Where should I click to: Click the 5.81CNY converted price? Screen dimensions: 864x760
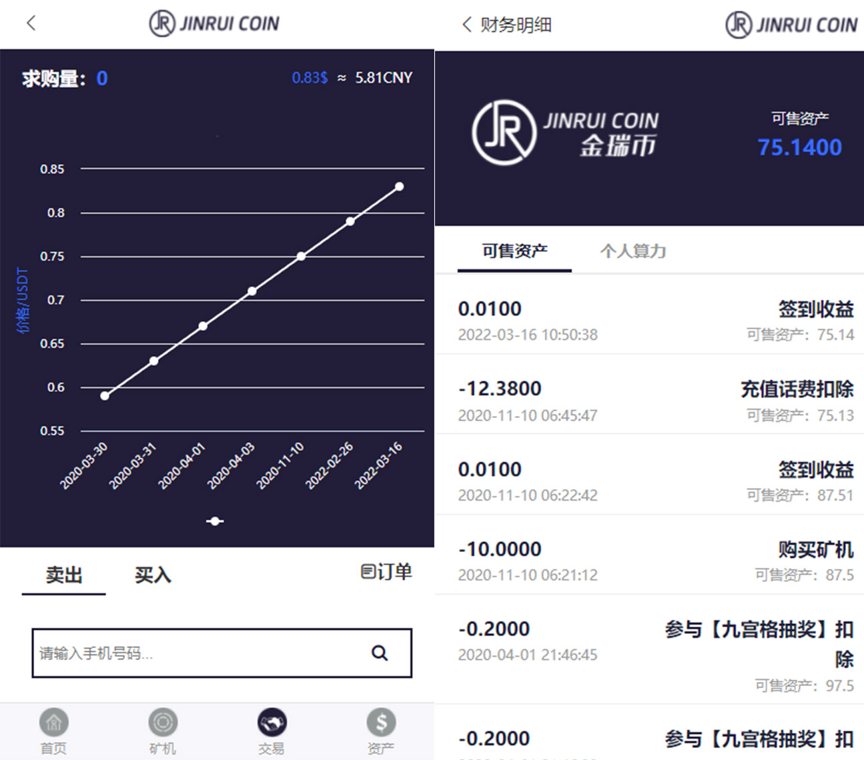[384, 78]
